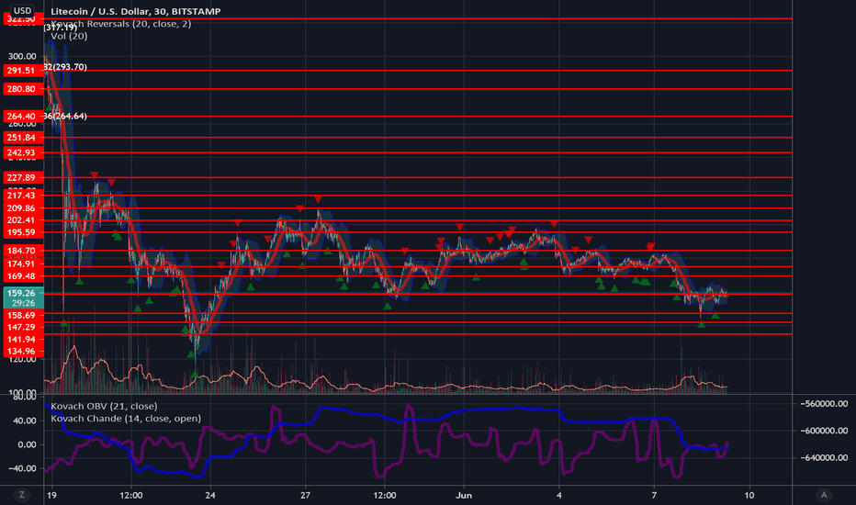
Task: Open the USD currency selector
Action: coord(22,10)
